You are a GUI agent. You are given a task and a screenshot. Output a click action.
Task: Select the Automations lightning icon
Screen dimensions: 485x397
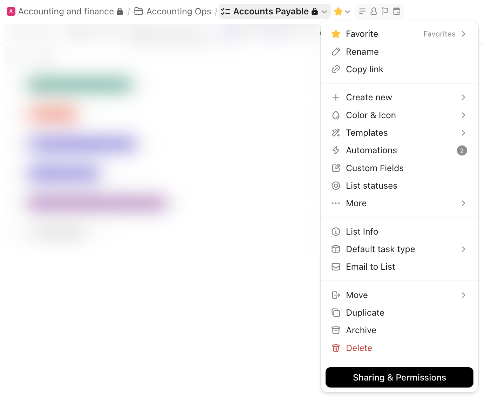point(336,150)
